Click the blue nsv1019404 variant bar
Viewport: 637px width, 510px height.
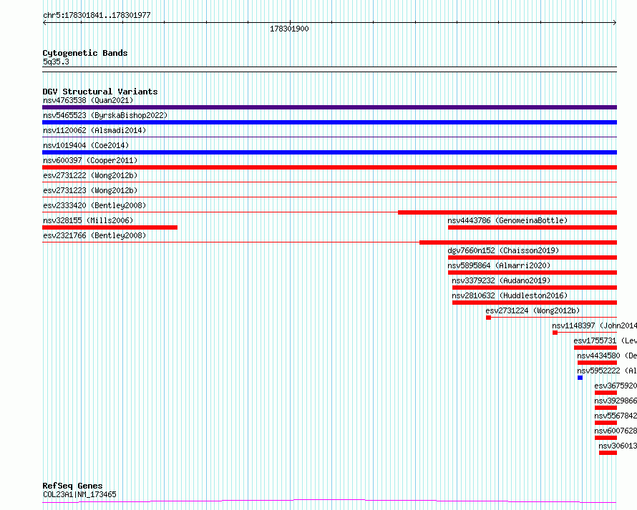coord(329,152)
